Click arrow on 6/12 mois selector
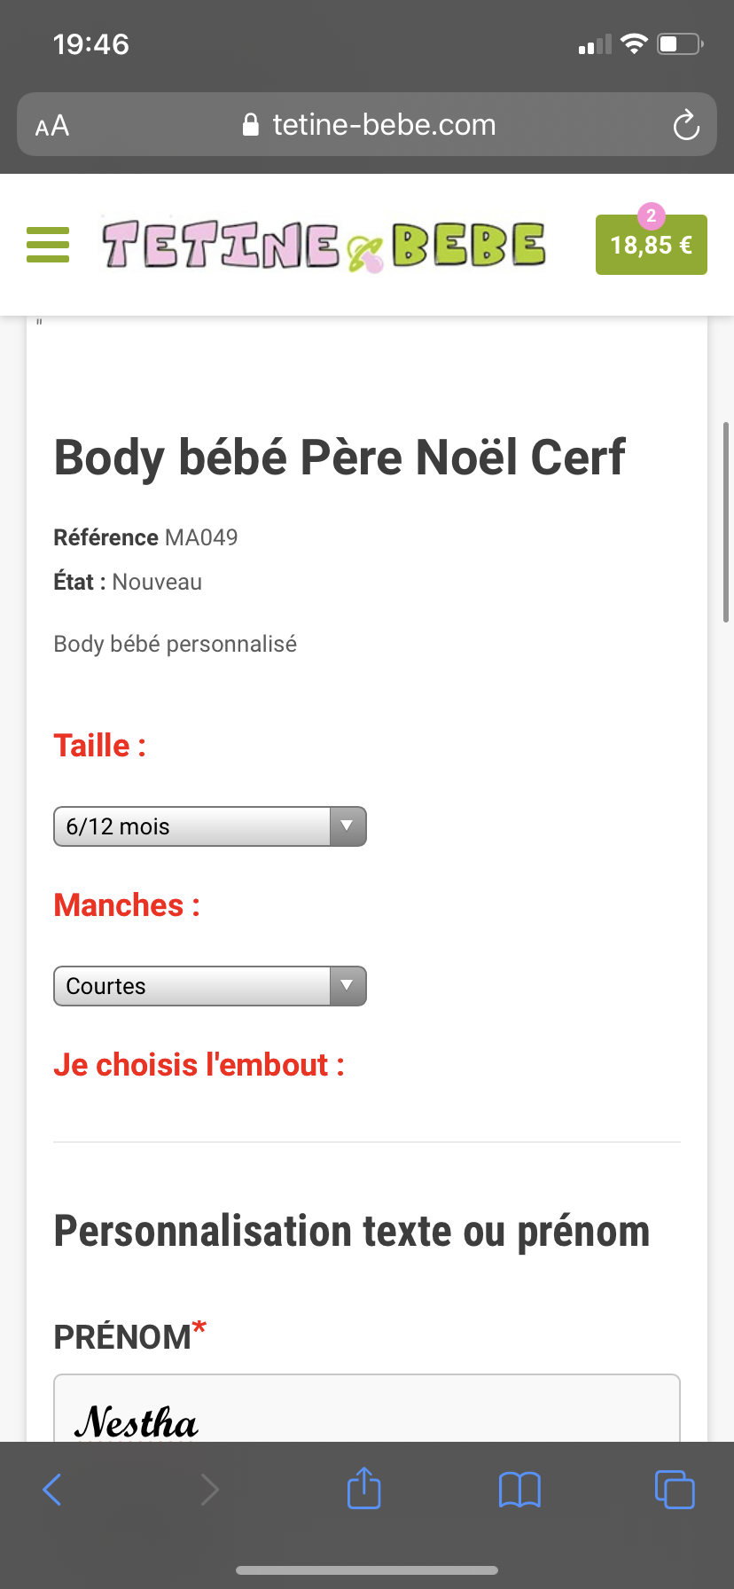The image size is (734, 1589). tap(347, 826)
